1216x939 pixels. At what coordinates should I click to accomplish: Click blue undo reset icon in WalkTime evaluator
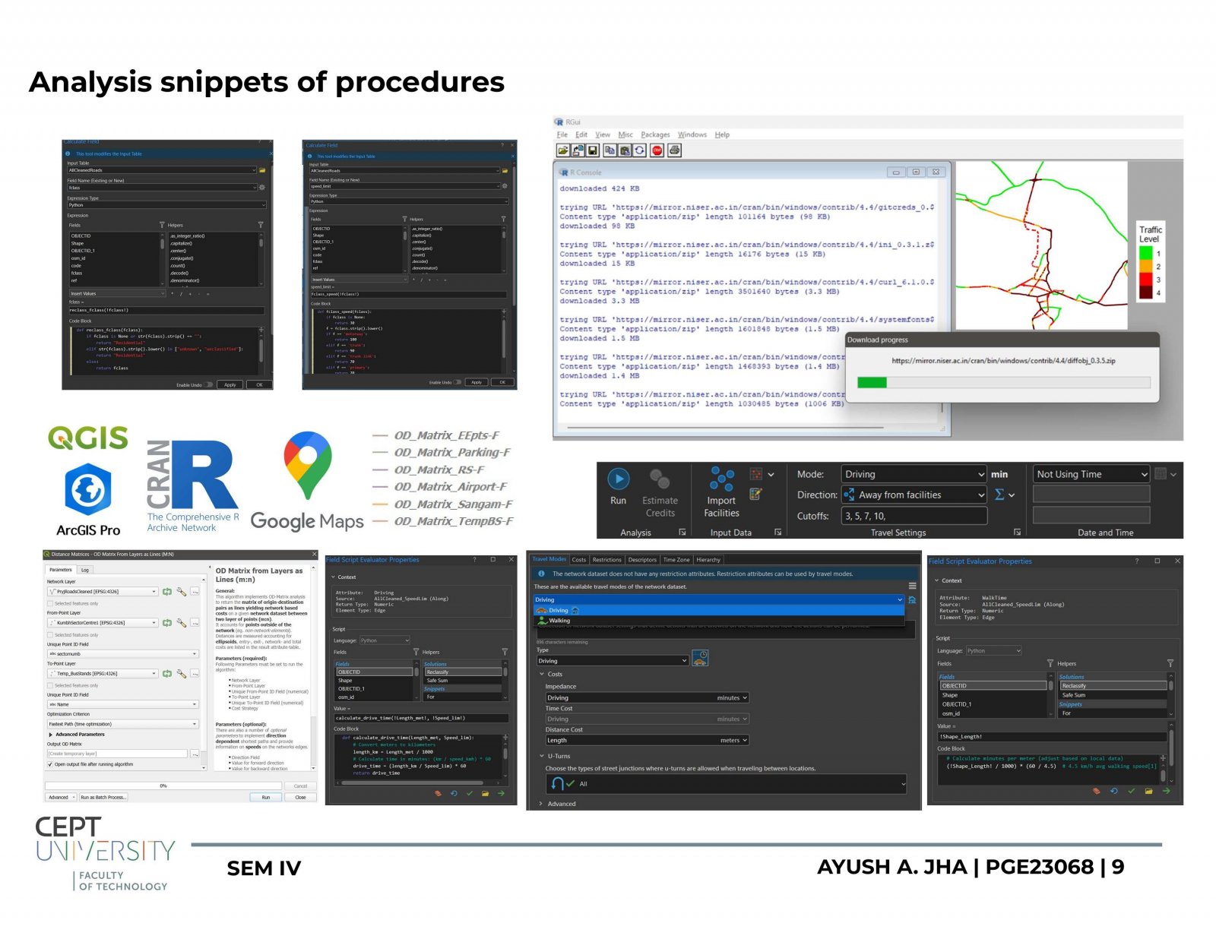tap(1113, 791)
